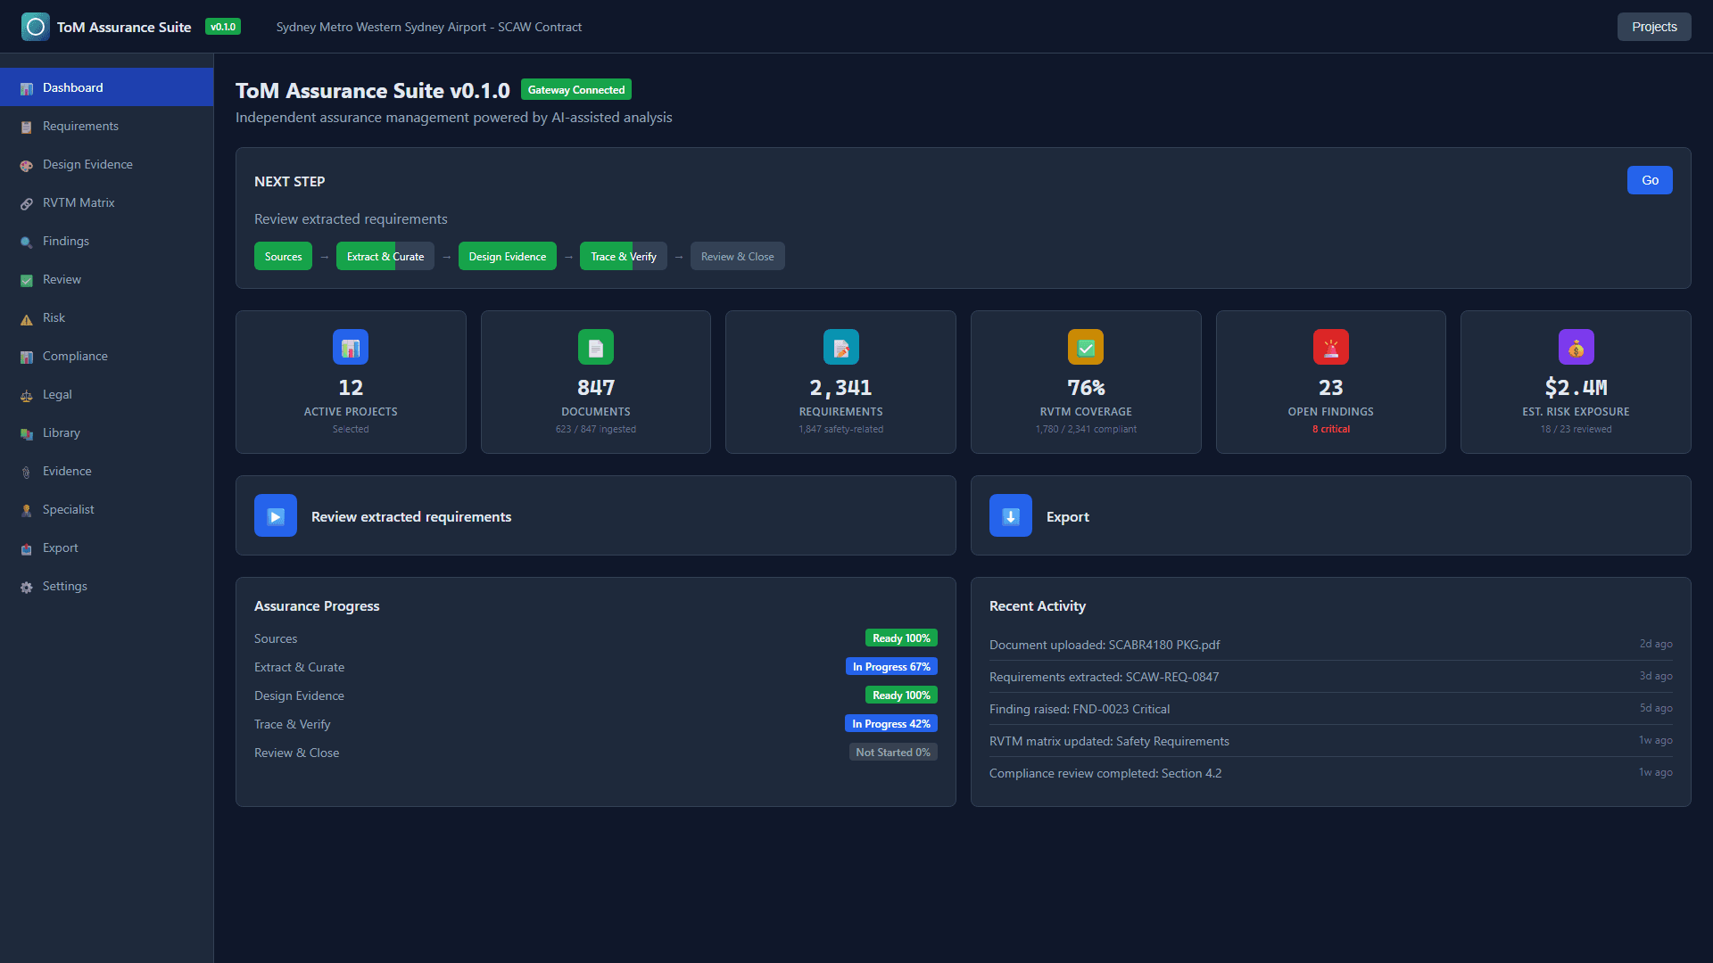Click the green checkmark icon on RVTM Coverage card

1085,347
